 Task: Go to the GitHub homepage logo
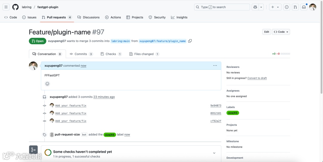pos(16,7)
